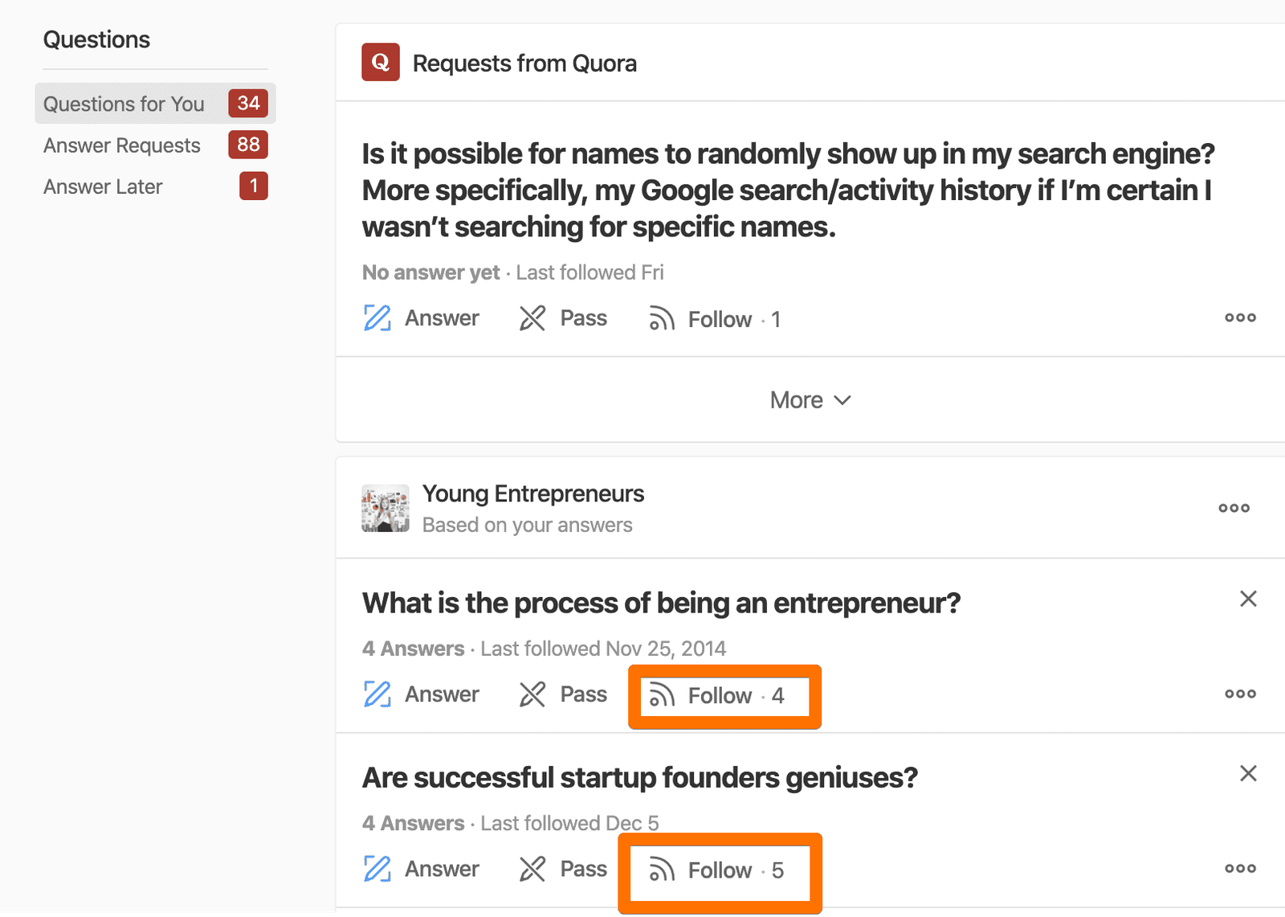This screenshot has height=917, width=1285.
Task: Click Follow feed icon for startup founders question
Action: click(x=662, y=870)
